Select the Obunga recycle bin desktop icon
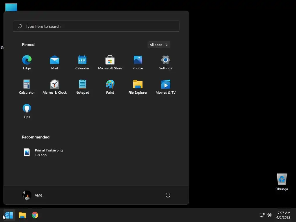Screen dimensions: 296x222 [x=282, y=182]
